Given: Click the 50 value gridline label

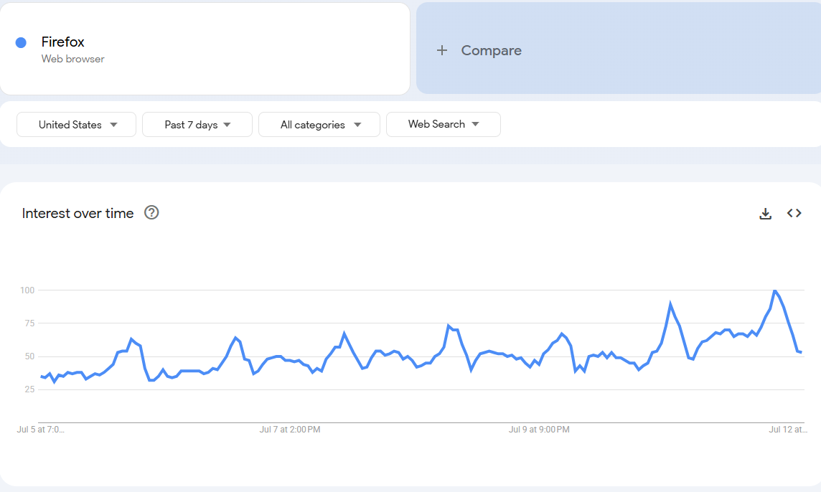Looking at the screenshot, I should 29,356.
